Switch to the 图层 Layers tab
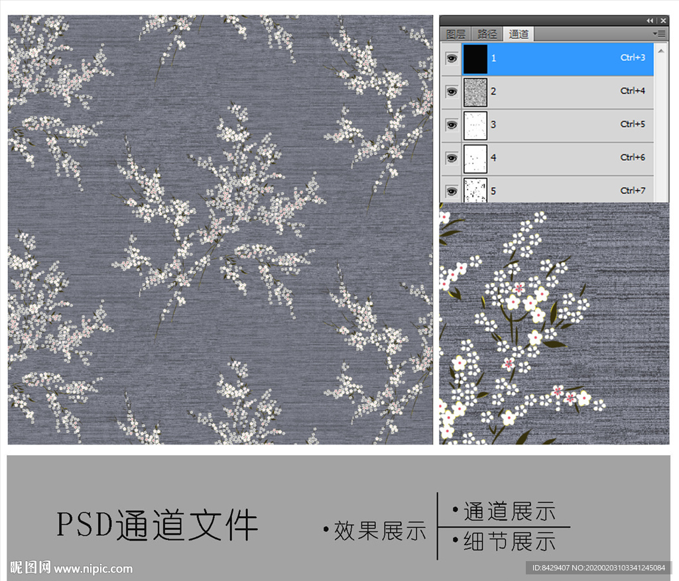The width and height of the screenshot is (679, 581). [x=457, y=34]
